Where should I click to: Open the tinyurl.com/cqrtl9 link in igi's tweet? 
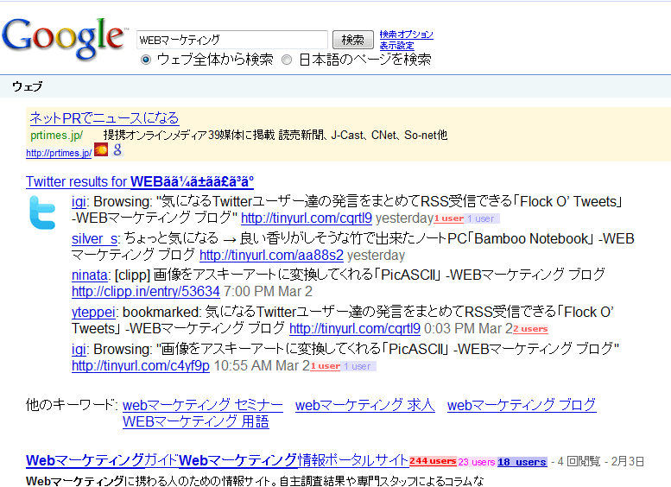tap(307, 218)
